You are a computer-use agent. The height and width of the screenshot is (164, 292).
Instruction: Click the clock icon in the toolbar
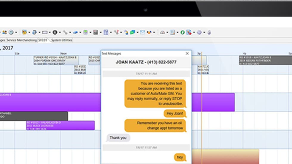11,32
